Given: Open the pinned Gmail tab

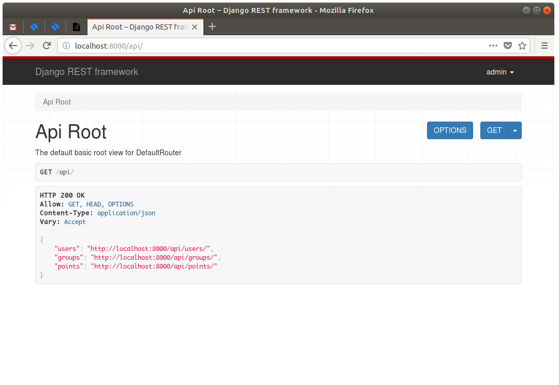Looking at the screenshot, I should (13, 27).
